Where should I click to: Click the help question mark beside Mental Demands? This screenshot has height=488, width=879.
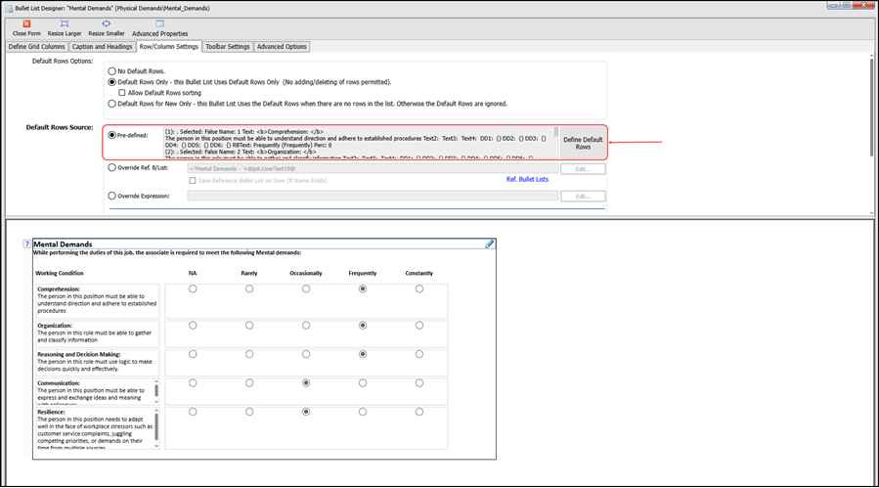27,244
